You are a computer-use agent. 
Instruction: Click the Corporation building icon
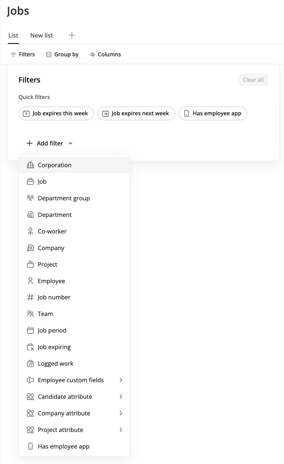pyautogui.click(x=30, y=165)
